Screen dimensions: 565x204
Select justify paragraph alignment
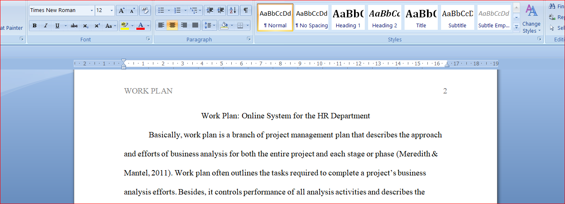195,25
